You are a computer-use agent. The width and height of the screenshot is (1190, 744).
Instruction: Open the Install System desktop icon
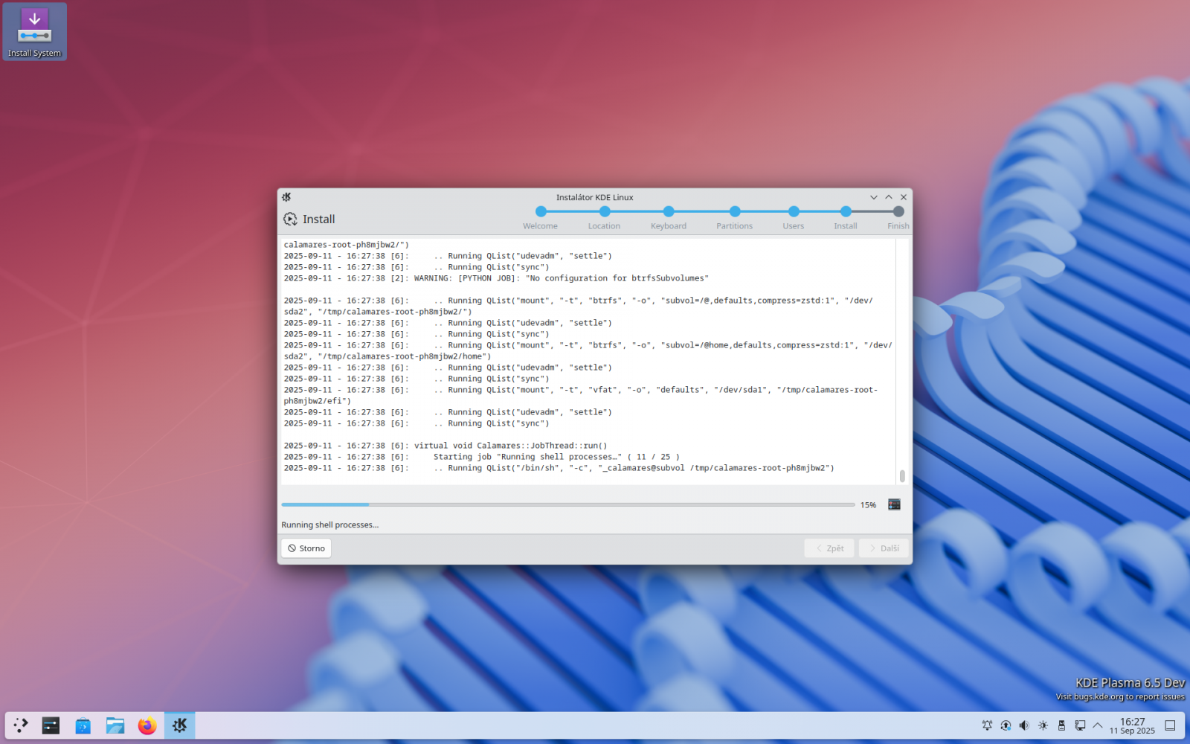35,32
